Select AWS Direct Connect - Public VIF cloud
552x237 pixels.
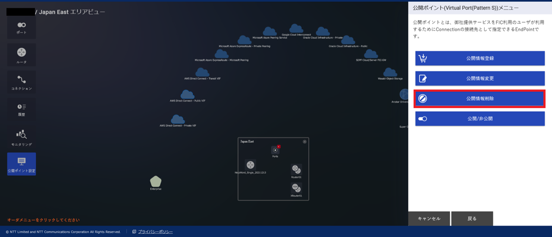point(187,94)
